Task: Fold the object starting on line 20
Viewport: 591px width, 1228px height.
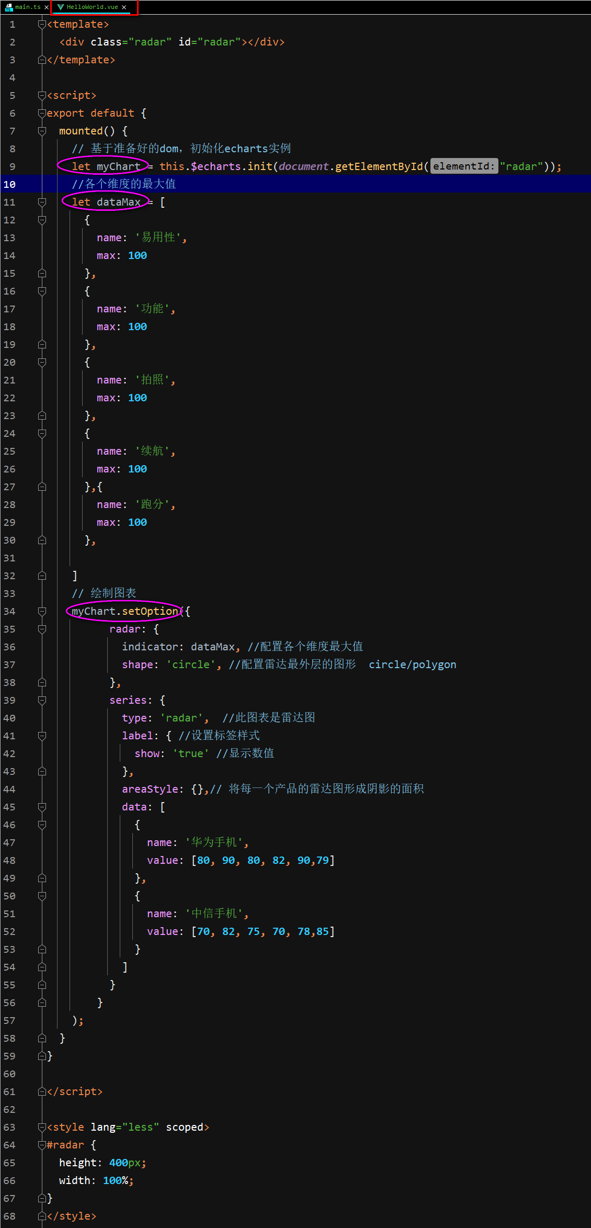Action: click(x=42, y=363)
